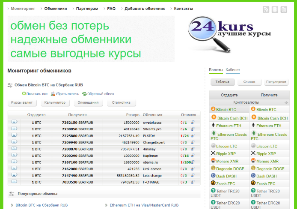Open the FAQ menu item

pos(111,9)
